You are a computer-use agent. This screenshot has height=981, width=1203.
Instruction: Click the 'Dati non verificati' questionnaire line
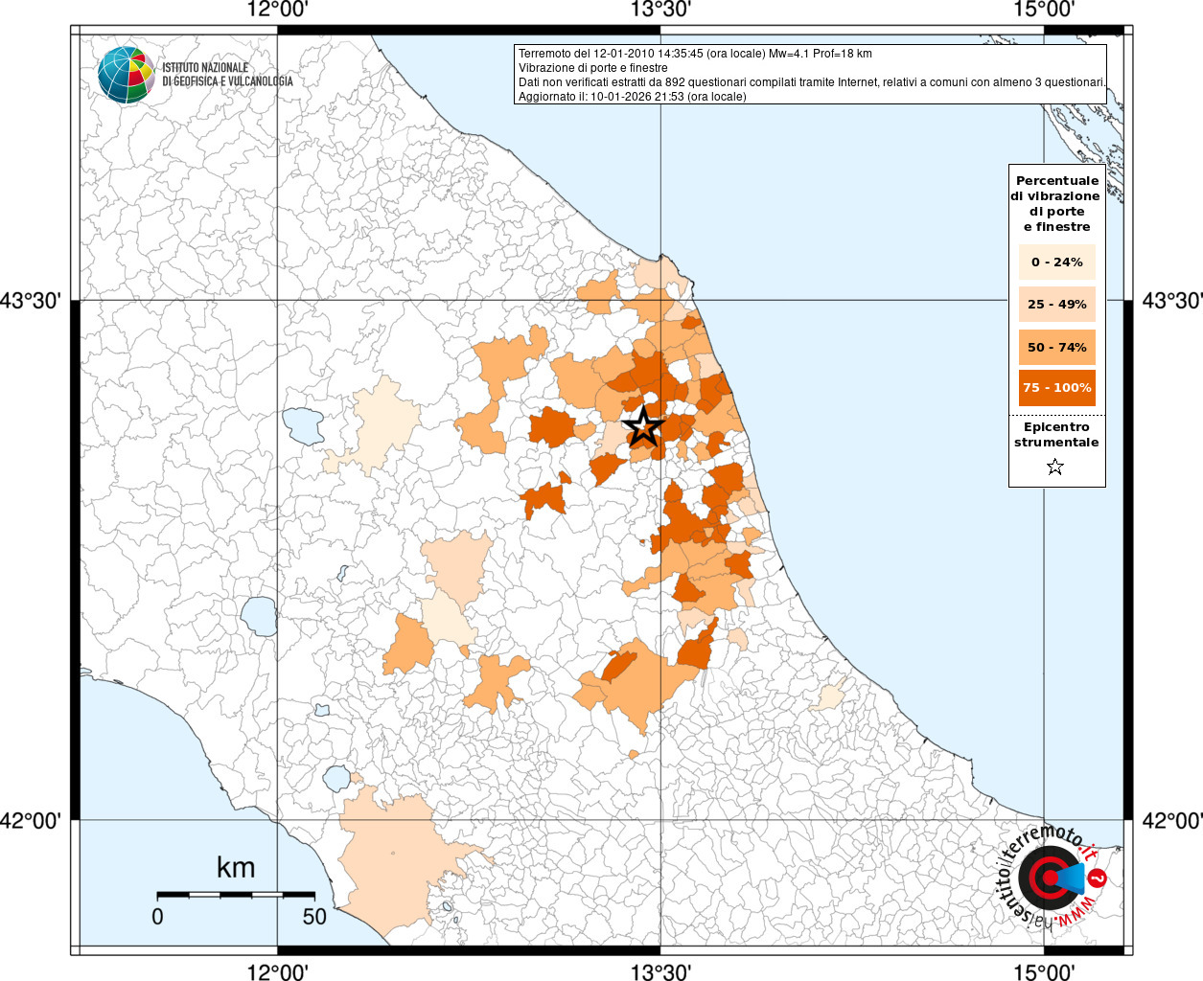click(812, 82)
